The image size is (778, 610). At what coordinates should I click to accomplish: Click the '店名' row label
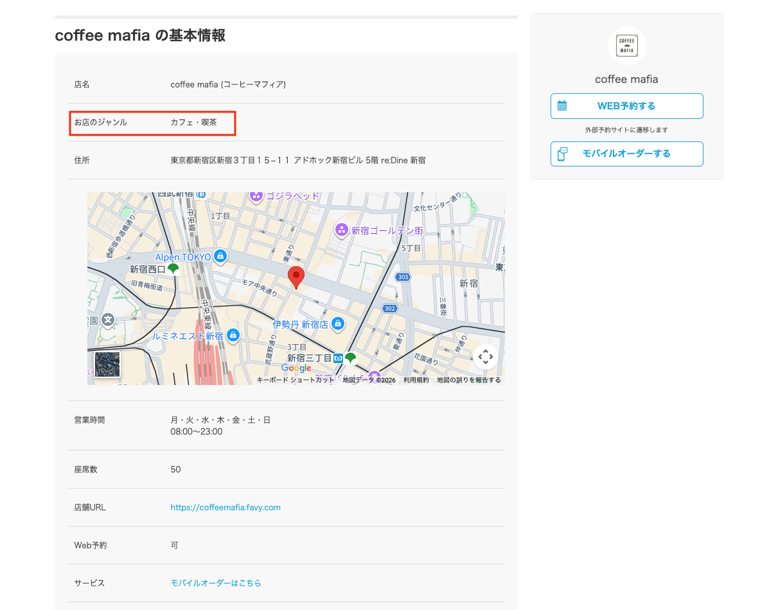pyautogui.click(x=82, y=84)
